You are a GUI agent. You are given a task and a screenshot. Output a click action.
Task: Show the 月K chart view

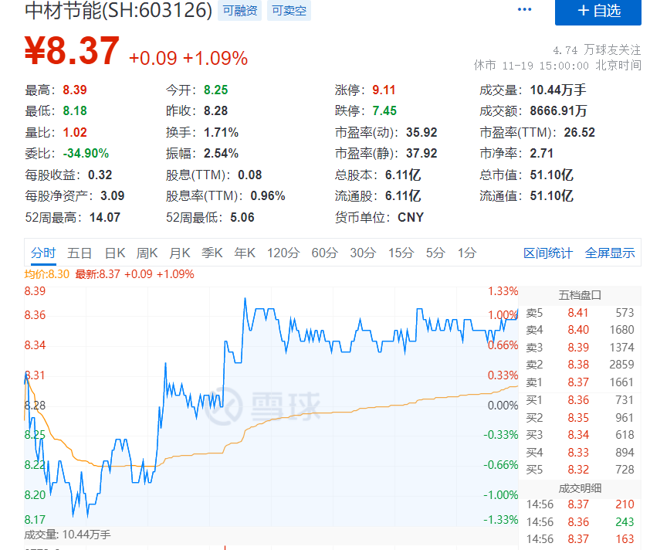tap(180, 253)
